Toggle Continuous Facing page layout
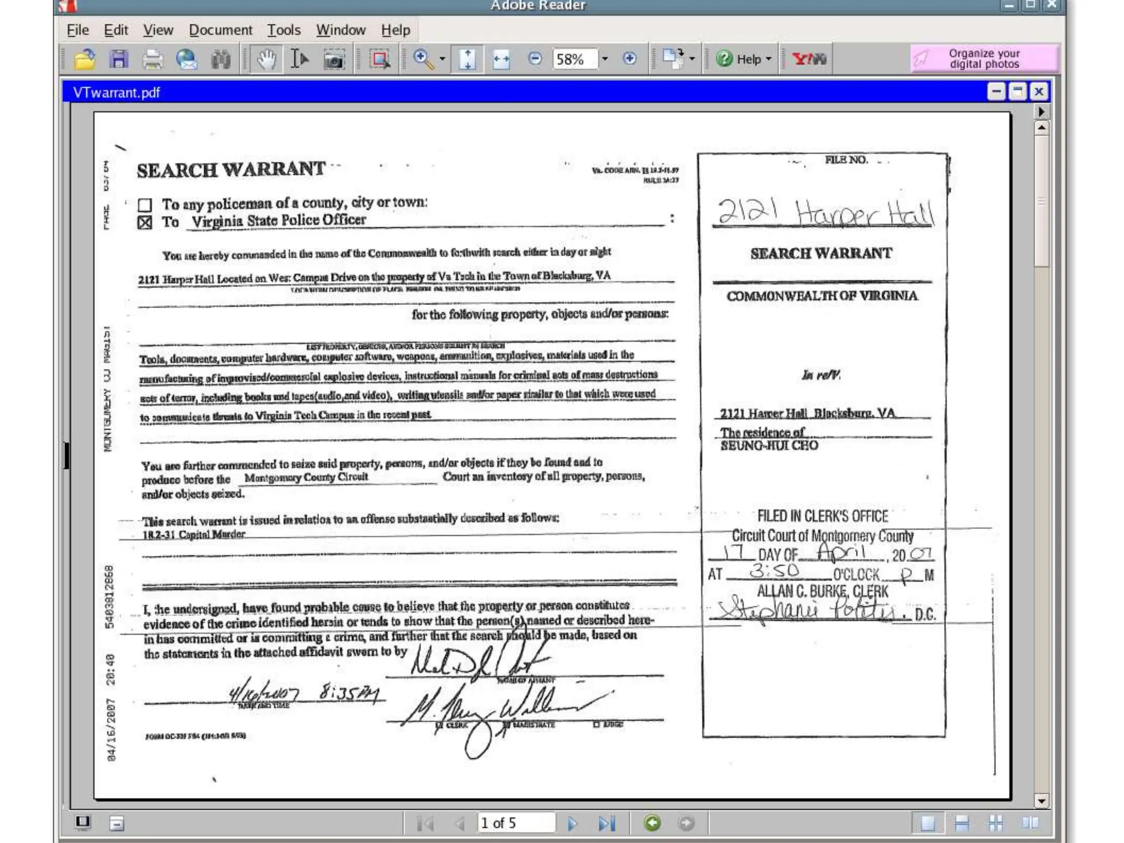The image size is (1124, 843). point(996,823)
